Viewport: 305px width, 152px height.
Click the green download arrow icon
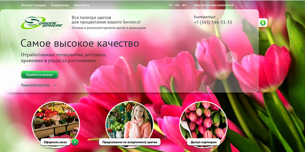point(263,23)
